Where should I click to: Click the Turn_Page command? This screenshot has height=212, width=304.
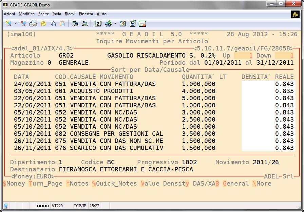click(45, 184)
